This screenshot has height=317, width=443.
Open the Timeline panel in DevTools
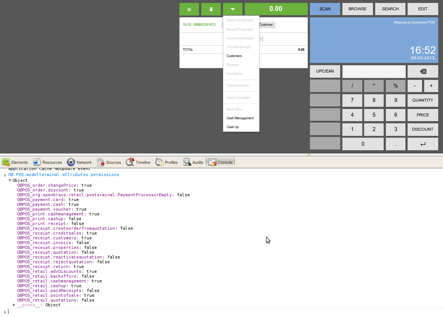[138, 162]
